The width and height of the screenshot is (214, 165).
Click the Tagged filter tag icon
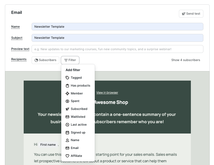[x=67, y=78]
